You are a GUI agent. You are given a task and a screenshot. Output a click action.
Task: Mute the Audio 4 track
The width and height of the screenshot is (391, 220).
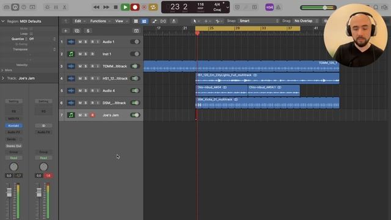coord(80,91)
